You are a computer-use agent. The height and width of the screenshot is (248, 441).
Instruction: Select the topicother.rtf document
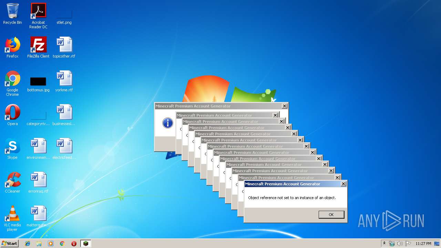point(64,48)
